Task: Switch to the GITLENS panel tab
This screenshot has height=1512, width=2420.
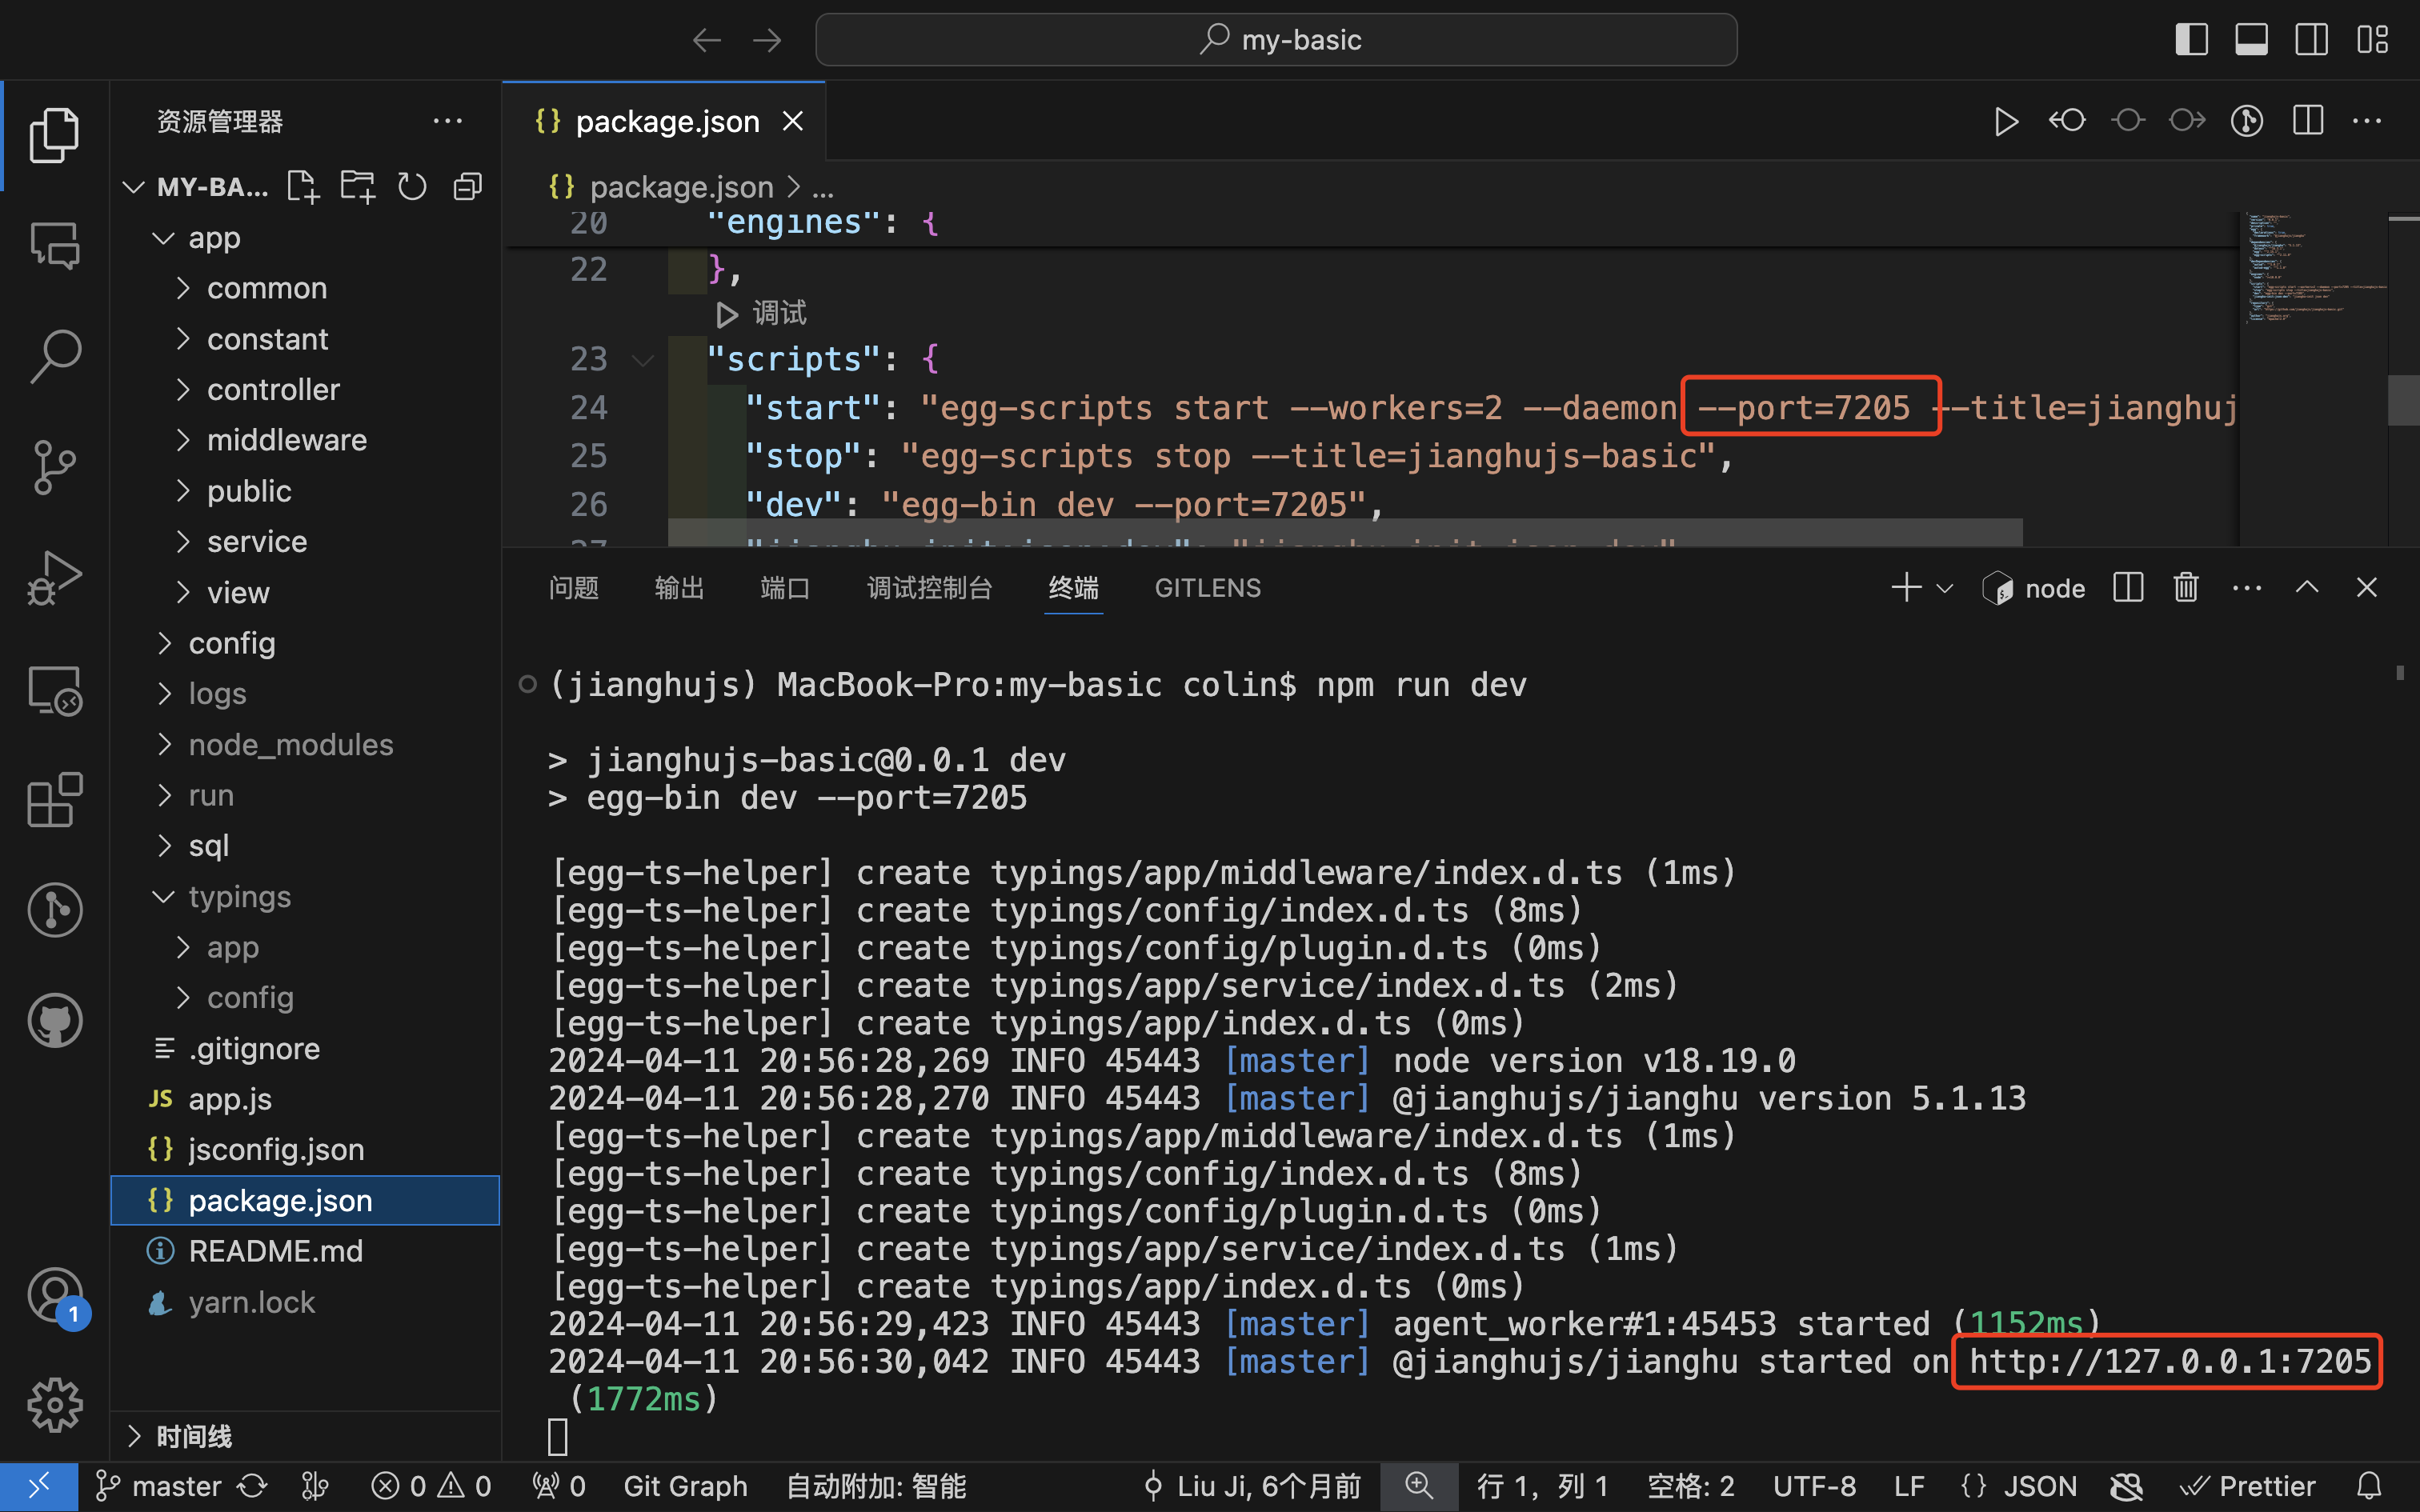Action: coord(1207,588)
